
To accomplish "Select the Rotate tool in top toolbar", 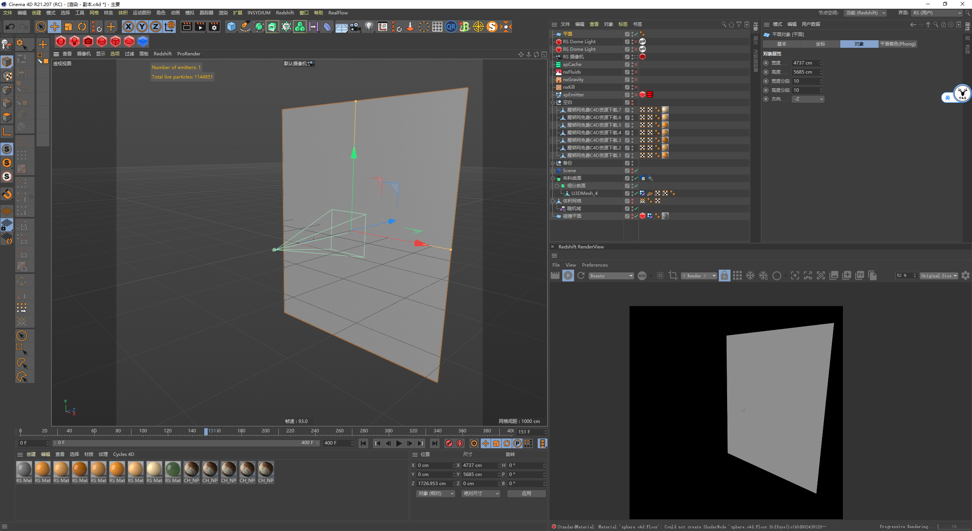I will click(x=82, y=27).
